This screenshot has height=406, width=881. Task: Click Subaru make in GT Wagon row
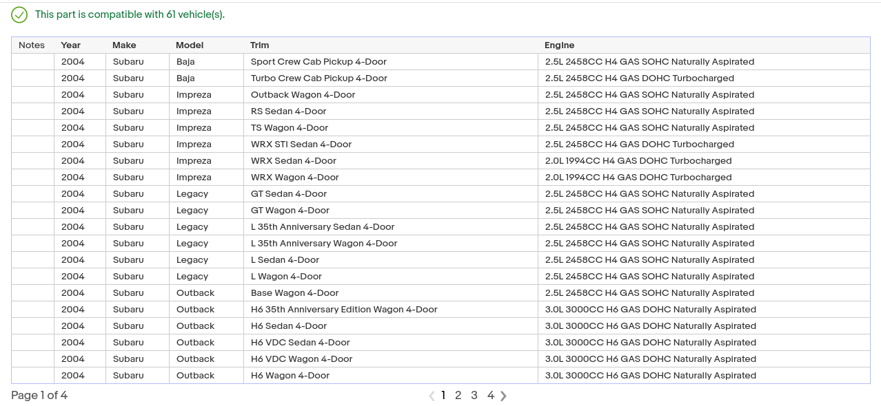point(138,211)
